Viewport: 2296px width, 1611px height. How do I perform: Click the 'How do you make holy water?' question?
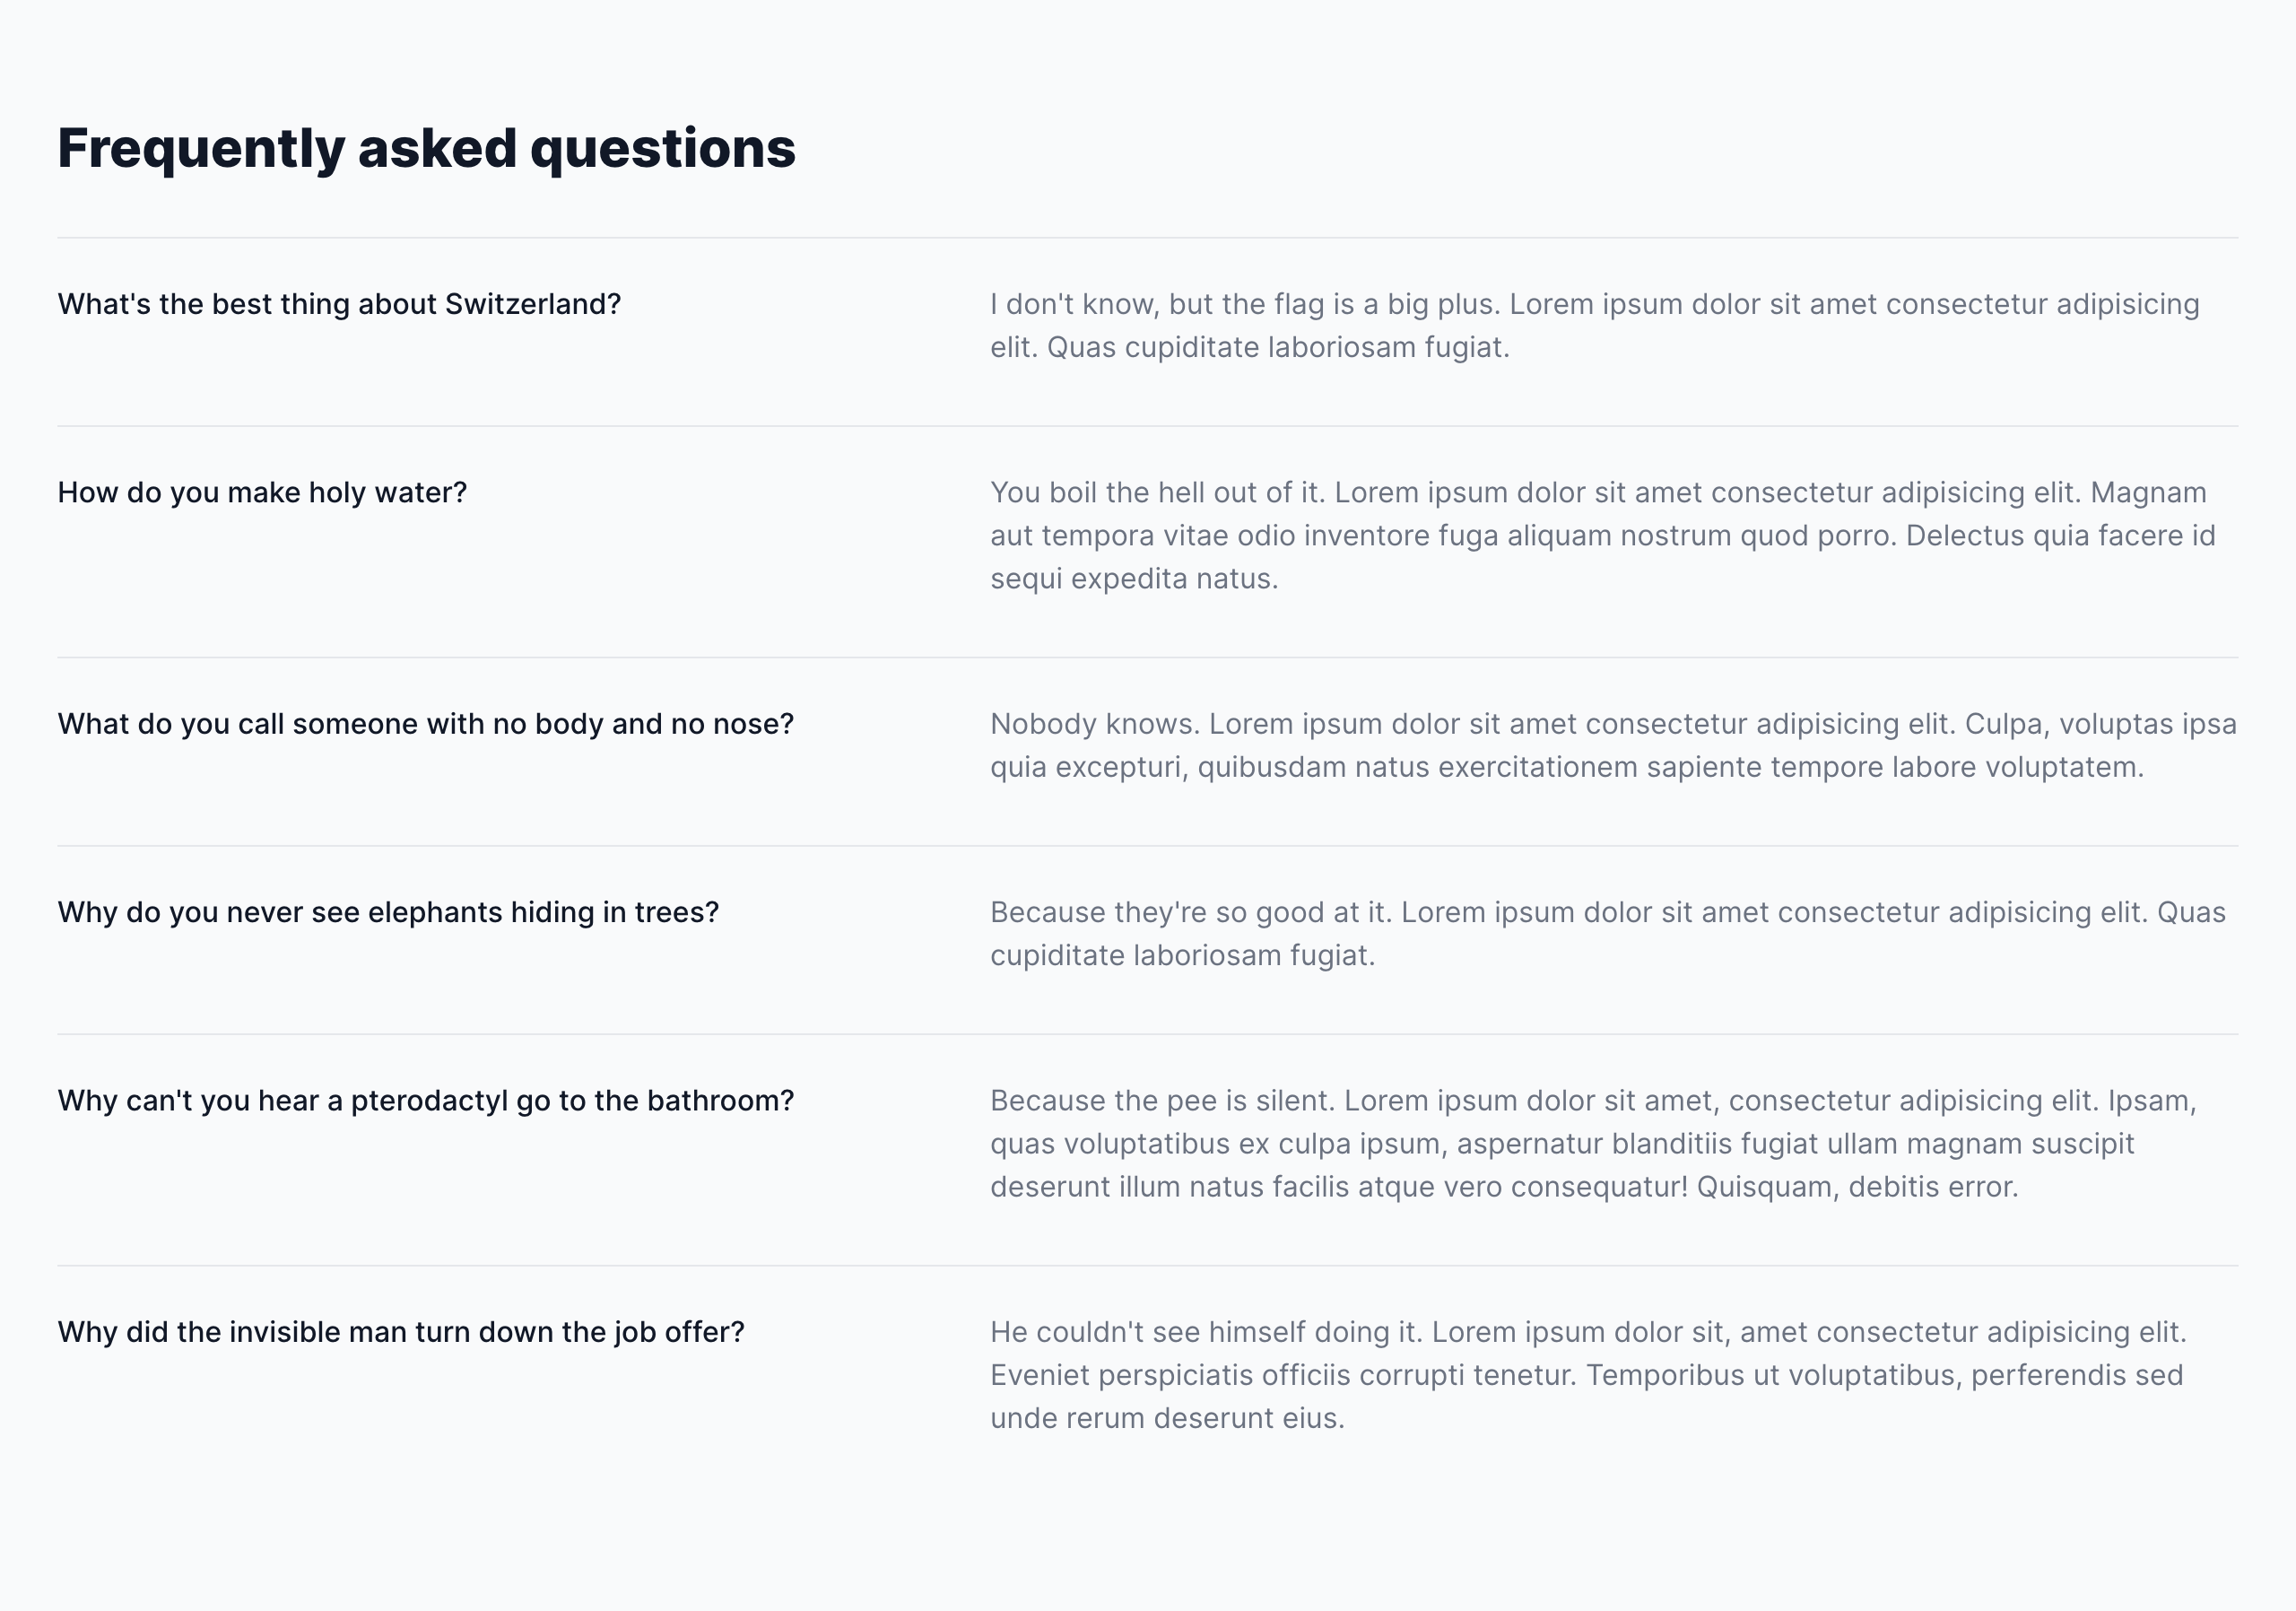(x=262, y=492)
